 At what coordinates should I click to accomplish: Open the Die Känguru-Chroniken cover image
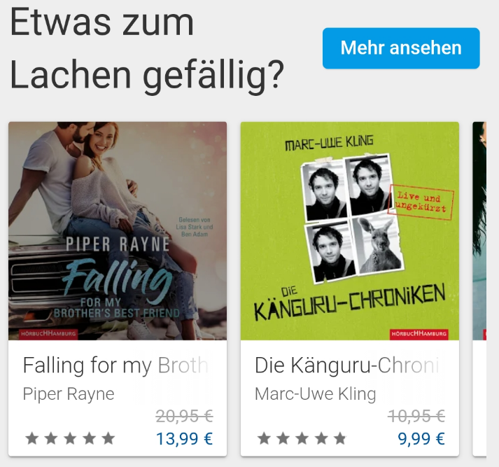tap(350, 231)
